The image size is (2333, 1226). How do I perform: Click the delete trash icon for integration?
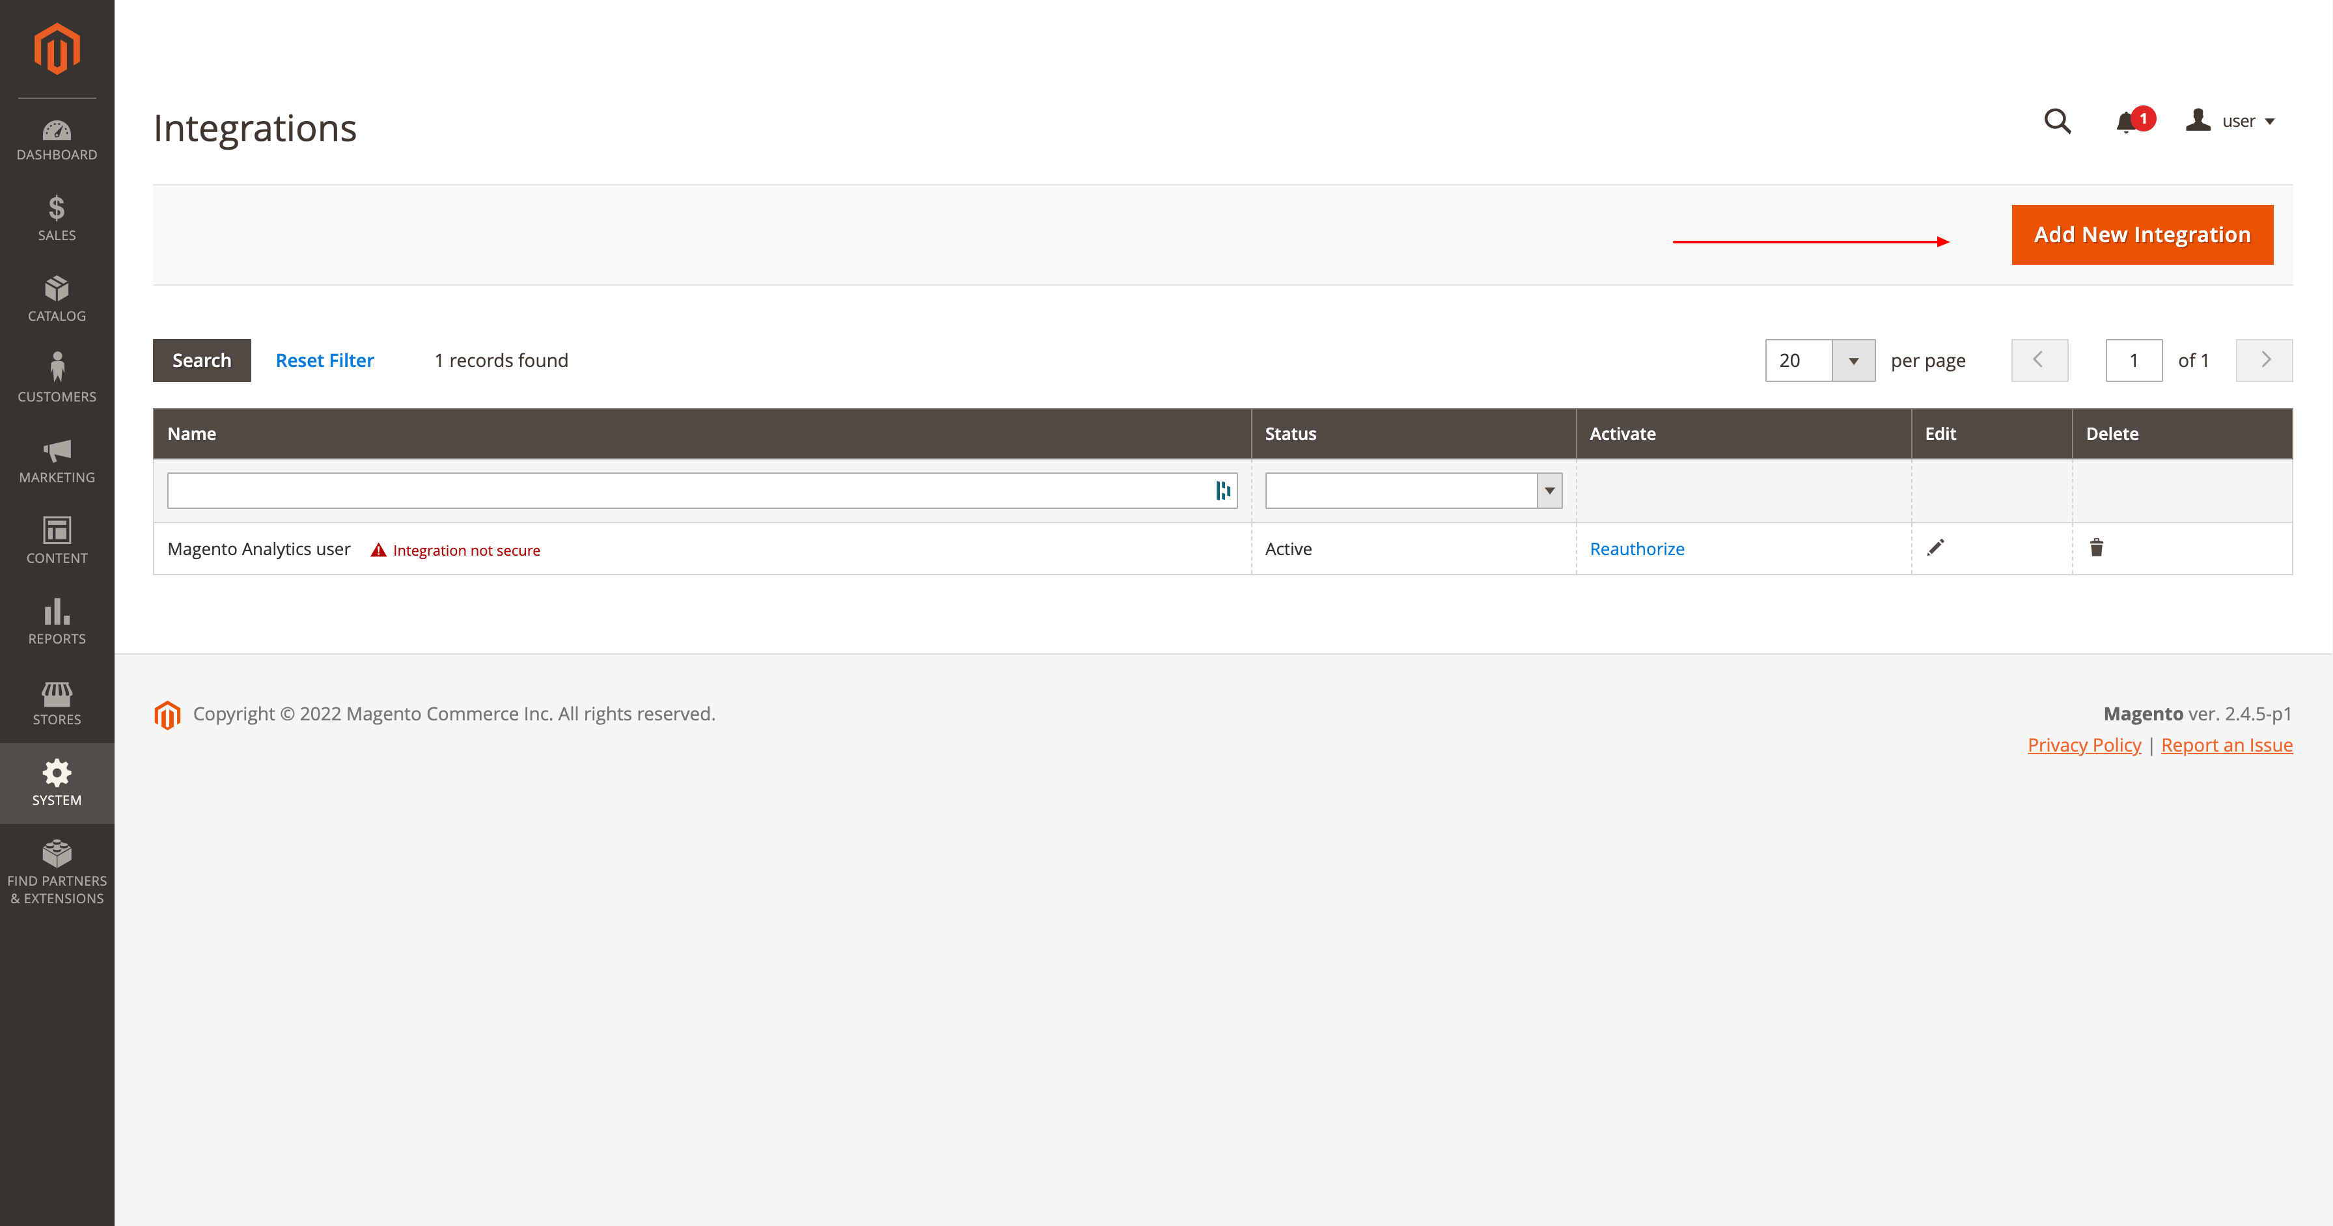pyautogui.click(x=2097, y=547)
